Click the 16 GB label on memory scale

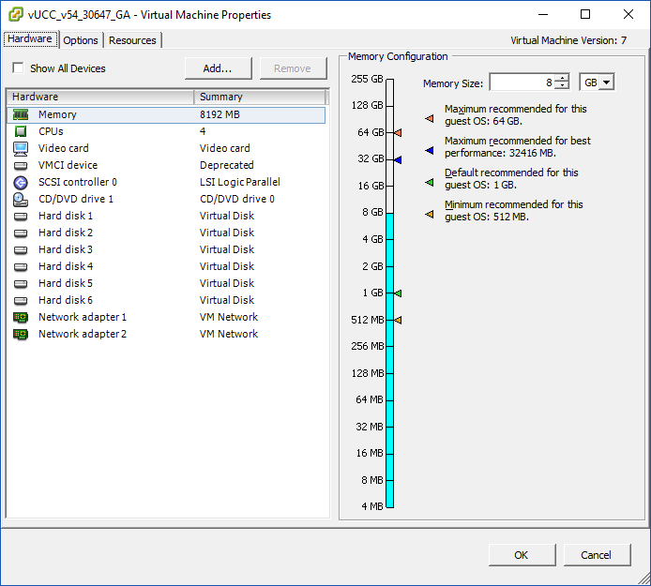(371, 186)
